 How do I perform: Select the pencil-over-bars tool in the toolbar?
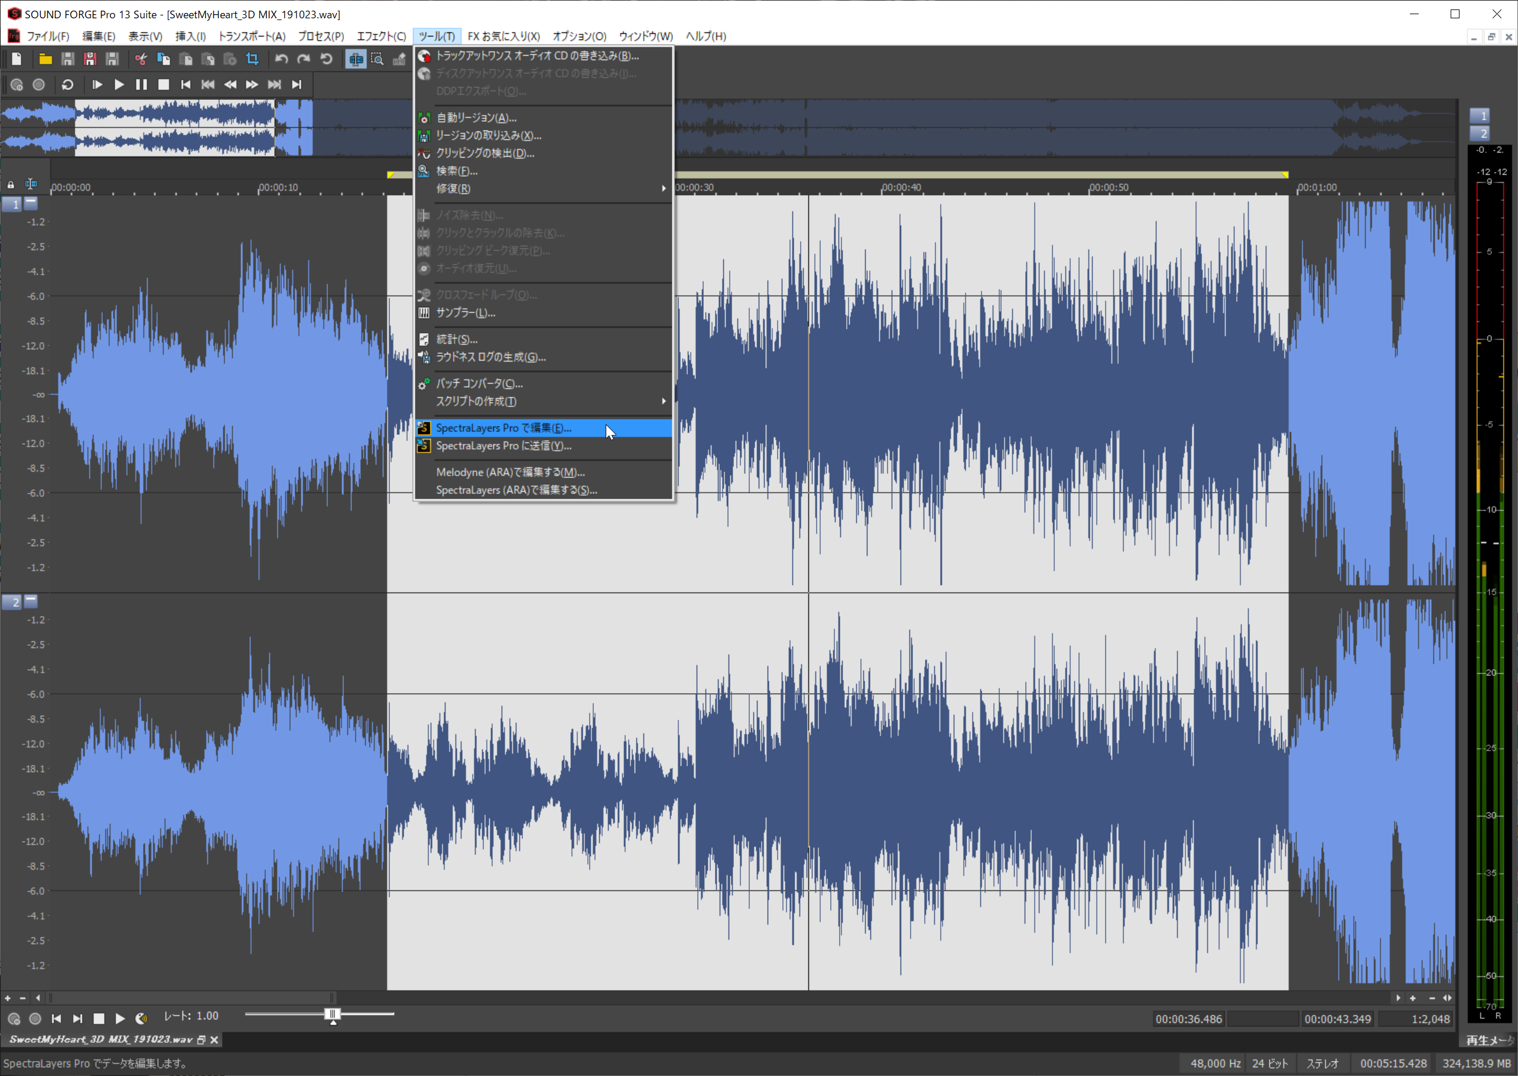pos(399,59)
